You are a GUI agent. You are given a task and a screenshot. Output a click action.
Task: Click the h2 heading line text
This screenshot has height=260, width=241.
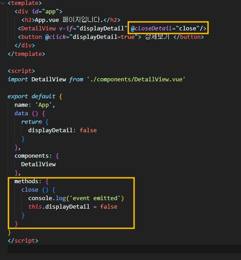(x=71, y=20)
